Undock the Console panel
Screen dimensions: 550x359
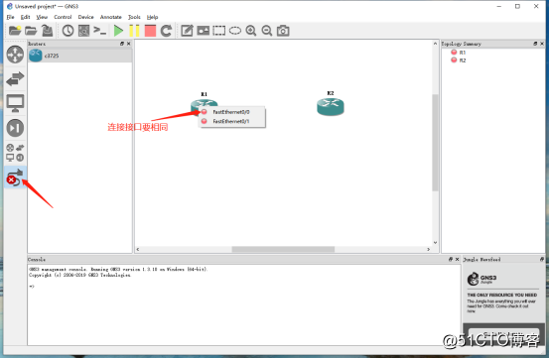(x=451, y=260)
